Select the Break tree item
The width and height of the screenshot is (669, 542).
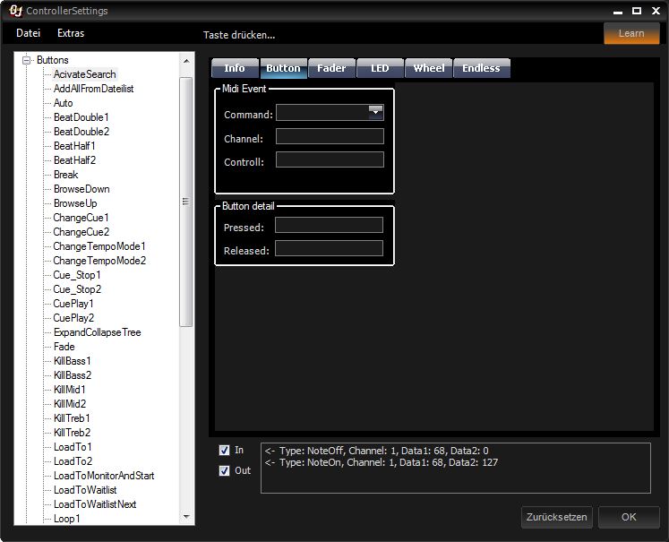pos(65,175)
